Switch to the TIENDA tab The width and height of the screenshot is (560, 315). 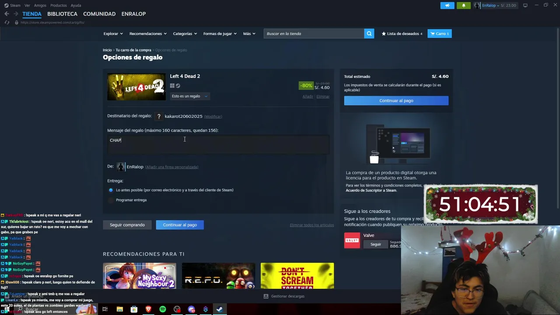(x=32, y=14)
